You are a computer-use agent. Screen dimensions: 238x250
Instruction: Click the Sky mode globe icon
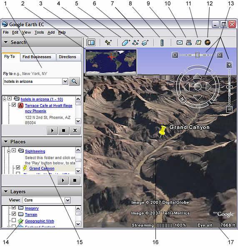coord(208,42)
